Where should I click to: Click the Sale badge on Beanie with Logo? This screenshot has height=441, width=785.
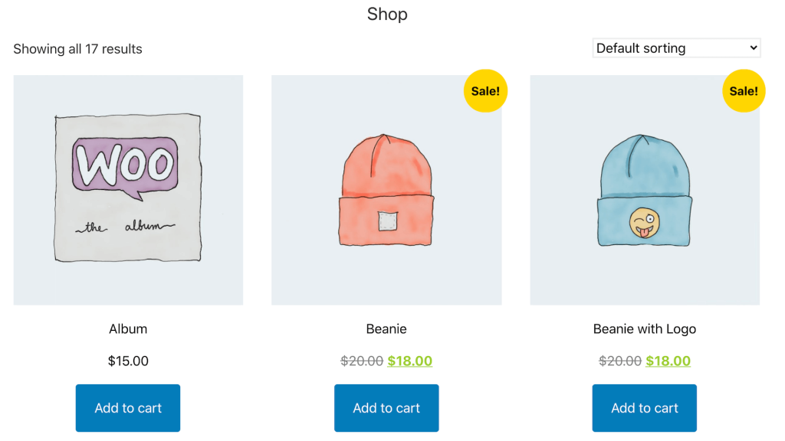point(744,90)
